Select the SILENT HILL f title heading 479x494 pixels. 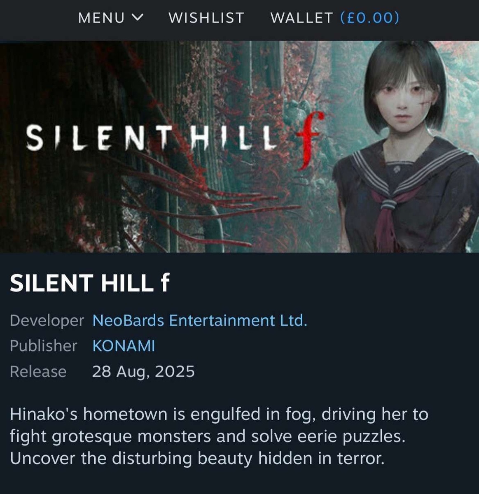pyautogui.click(x=90, y=283)
